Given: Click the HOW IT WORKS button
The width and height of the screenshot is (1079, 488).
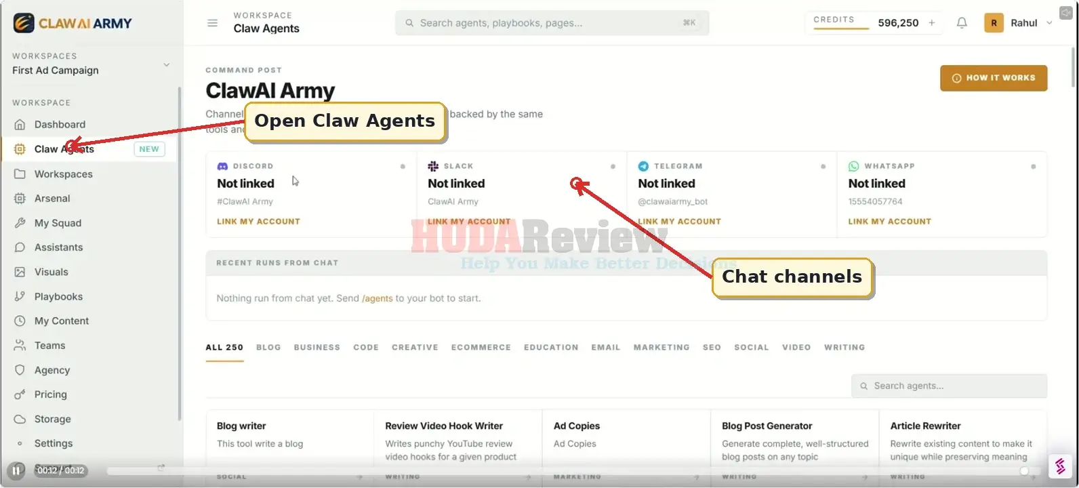Looking at the screenshot, I should click(994, 78).
